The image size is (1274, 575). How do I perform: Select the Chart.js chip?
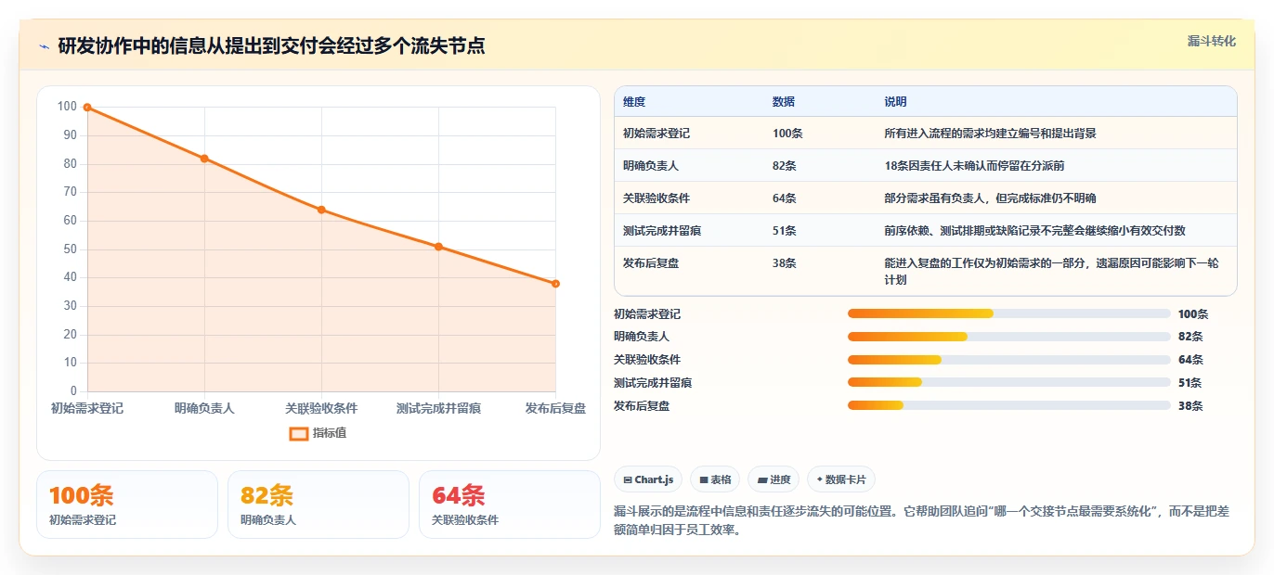[x=648, y=479]
